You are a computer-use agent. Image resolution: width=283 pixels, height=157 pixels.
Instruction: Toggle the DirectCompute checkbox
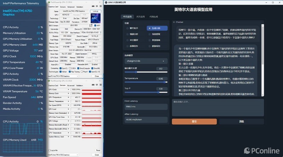click(78, 68)
